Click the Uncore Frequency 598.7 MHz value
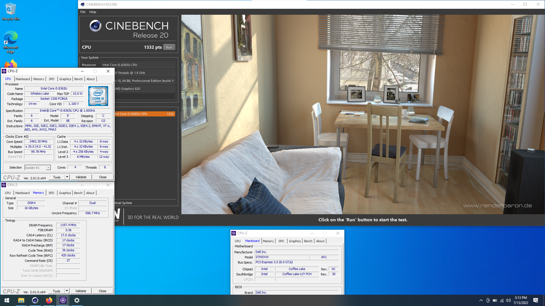545x306 pixels. 93,213
